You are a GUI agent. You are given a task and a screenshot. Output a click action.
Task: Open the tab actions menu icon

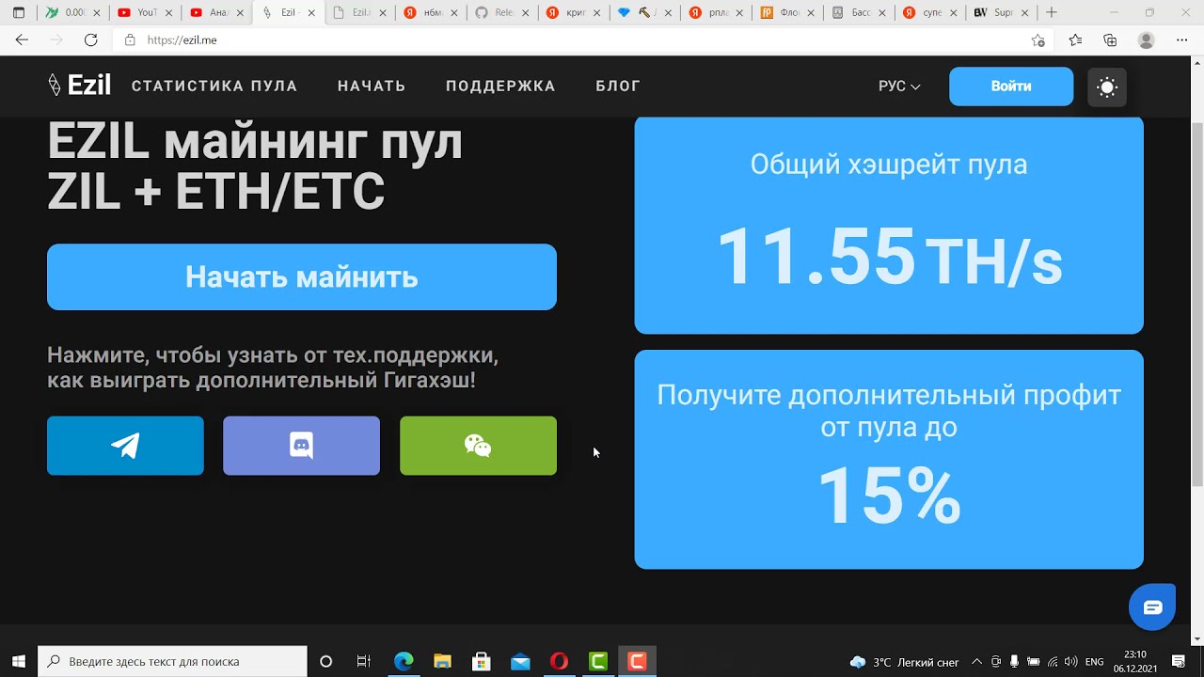[19, 13]
